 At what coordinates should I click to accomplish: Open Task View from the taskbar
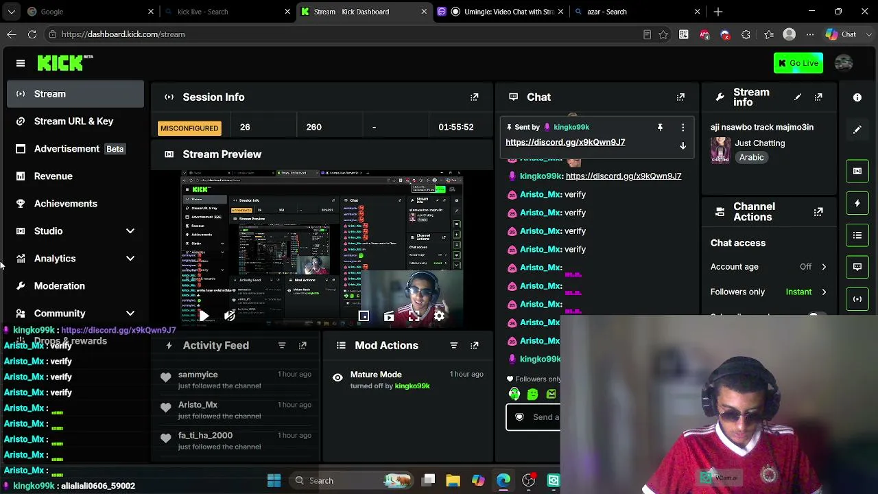pos(428,480)
